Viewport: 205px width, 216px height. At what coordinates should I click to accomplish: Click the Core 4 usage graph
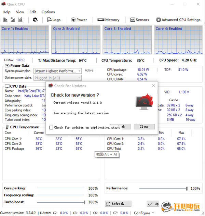pos(178,40)
